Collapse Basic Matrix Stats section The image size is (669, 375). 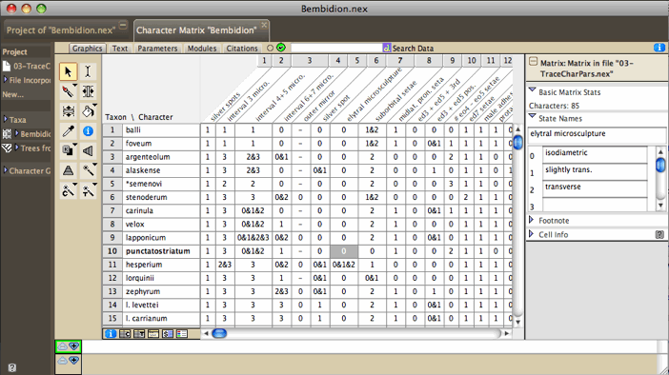click(532, 89)
